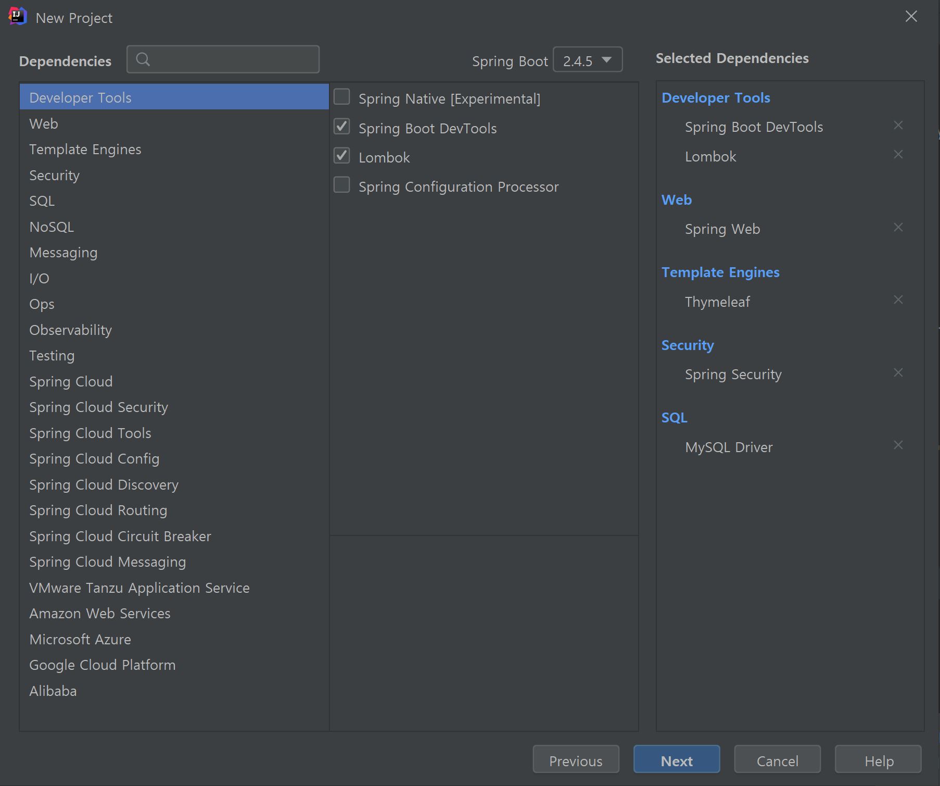
Task: Remove Thymeleaf from selected dependencies
Action: pyautogui.click(x=898, y=300)
